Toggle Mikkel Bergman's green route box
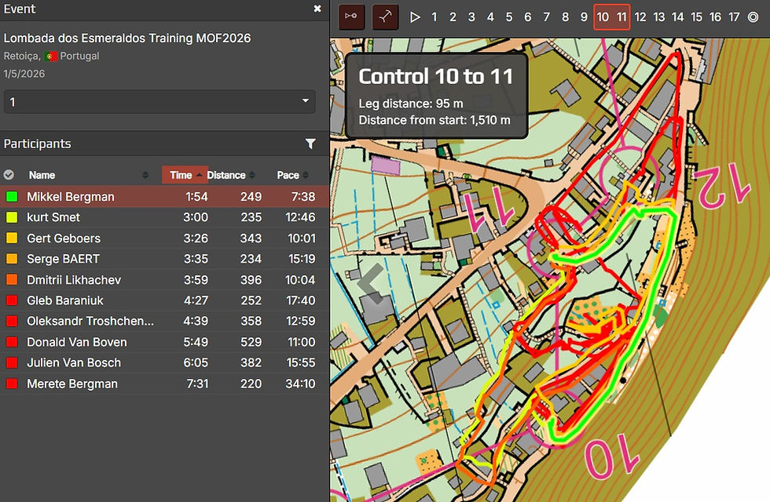The height and width of the screenshot is (502, 770). tap(11, 197)
